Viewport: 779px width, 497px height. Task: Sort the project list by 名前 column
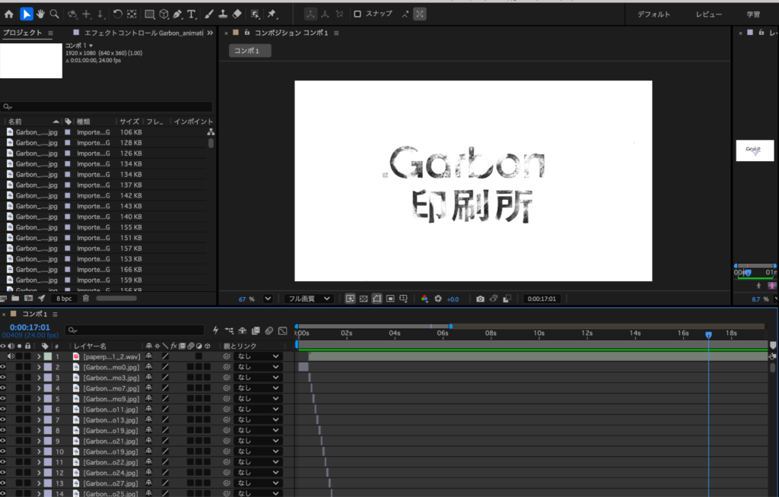15,121
